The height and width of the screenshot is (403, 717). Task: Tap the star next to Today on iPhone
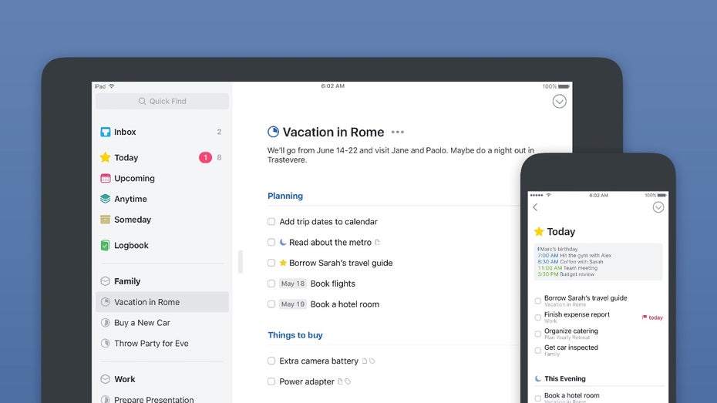point(539,231)
